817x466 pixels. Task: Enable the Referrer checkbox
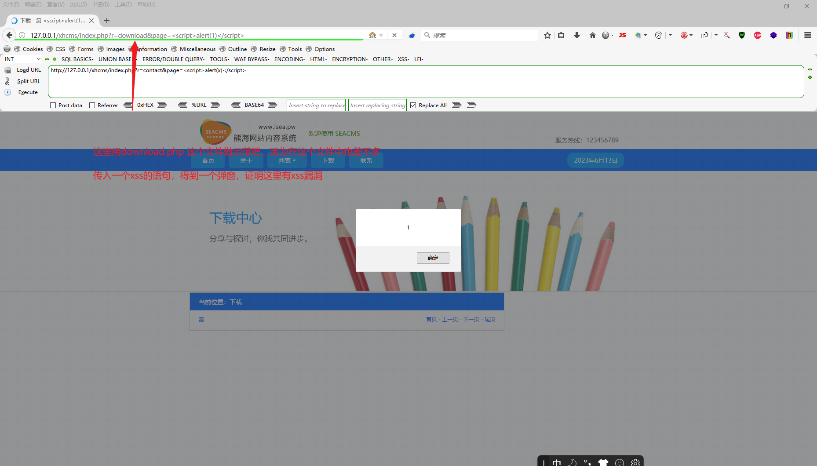tap(92, 106)
